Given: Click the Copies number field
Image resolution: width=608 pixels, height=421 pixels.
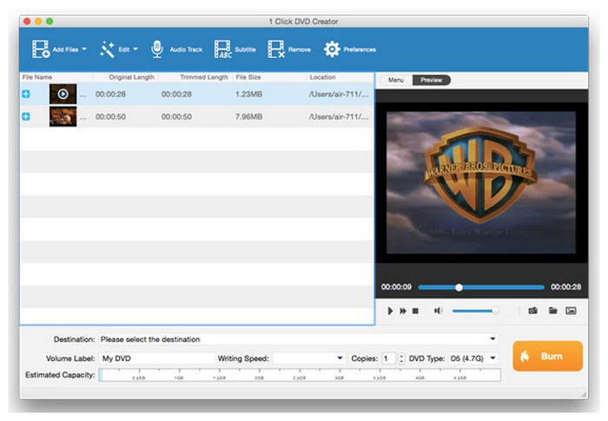Looking at the screenshot, I should (x=389, y=359).
